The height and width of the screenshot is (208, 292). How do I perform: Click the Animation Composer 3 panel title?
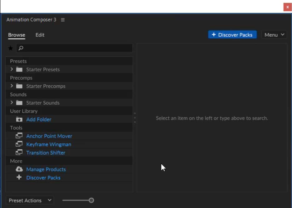click(31, 20)
